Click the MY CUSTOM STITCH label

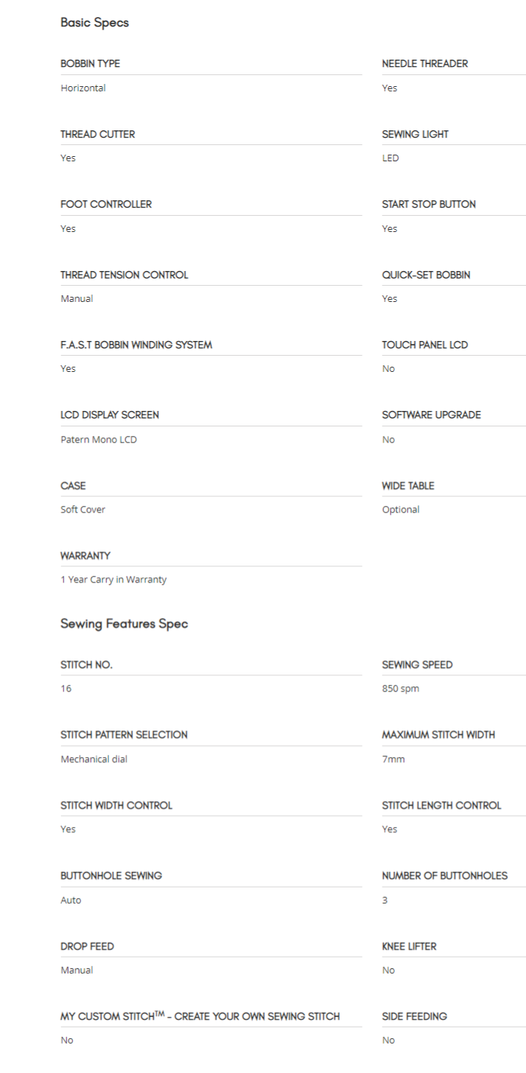[200, 1016]
